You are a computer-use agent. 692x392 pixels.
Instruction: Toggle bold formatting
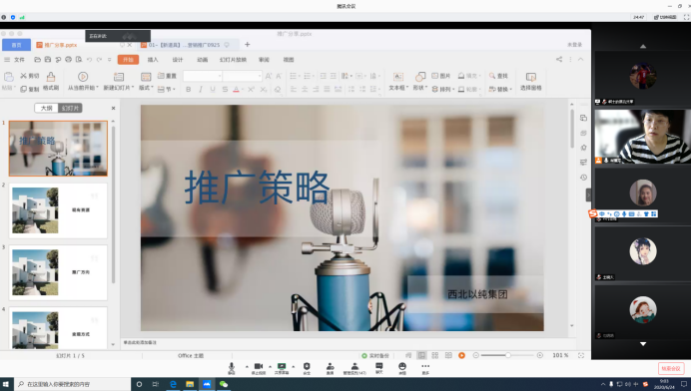click(189, 90)
